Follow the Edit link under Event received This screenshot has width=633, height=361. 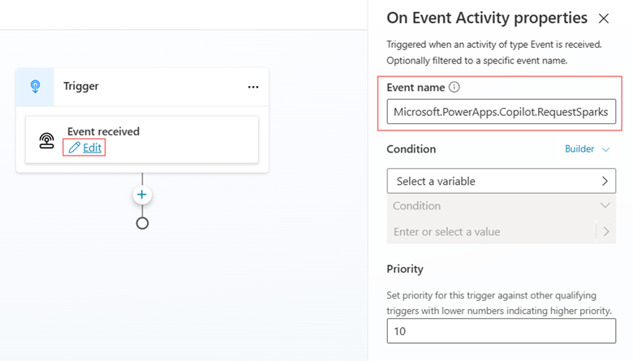pos(92,148)
